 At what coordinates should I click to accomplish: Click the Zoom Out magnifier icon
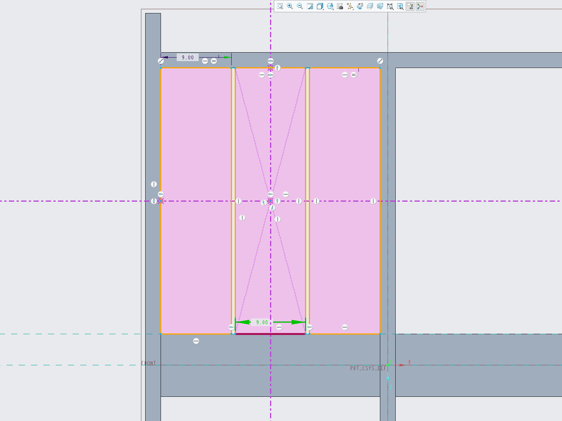[300, 6]
